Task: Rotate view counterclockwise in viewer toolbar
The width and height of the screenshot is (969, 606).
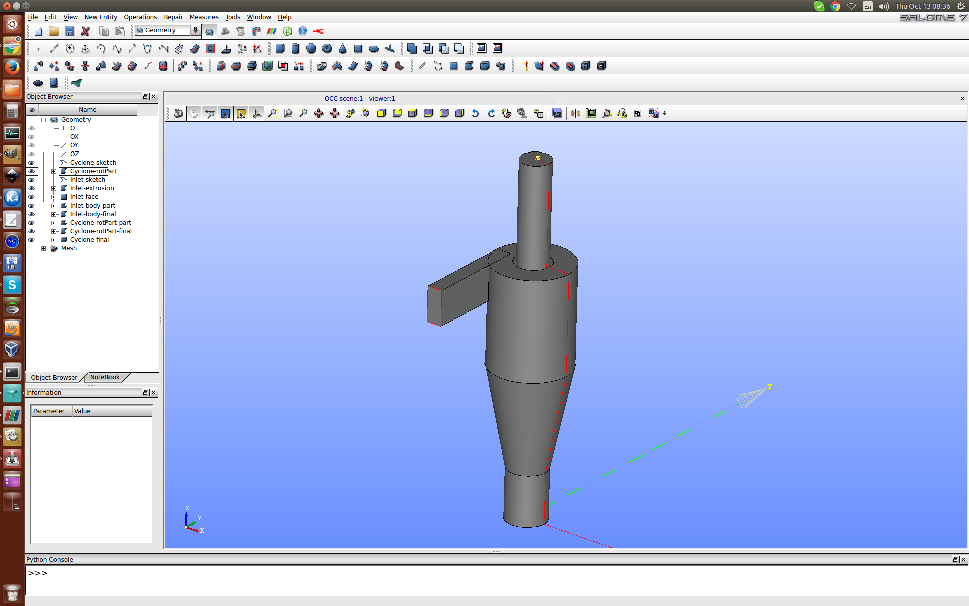Action: (475, 113)
